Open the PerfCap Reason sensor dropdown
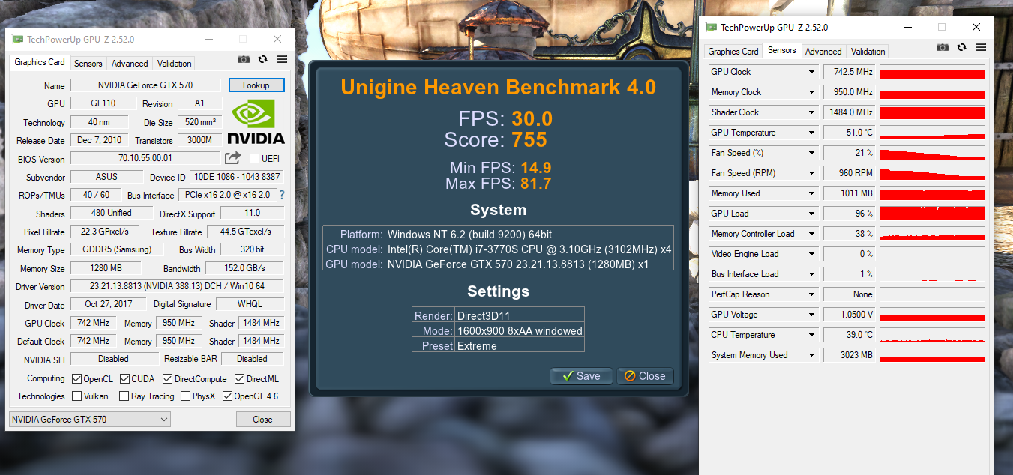The width and height of the screenshot is (1013, 475). tap(811, 294)
